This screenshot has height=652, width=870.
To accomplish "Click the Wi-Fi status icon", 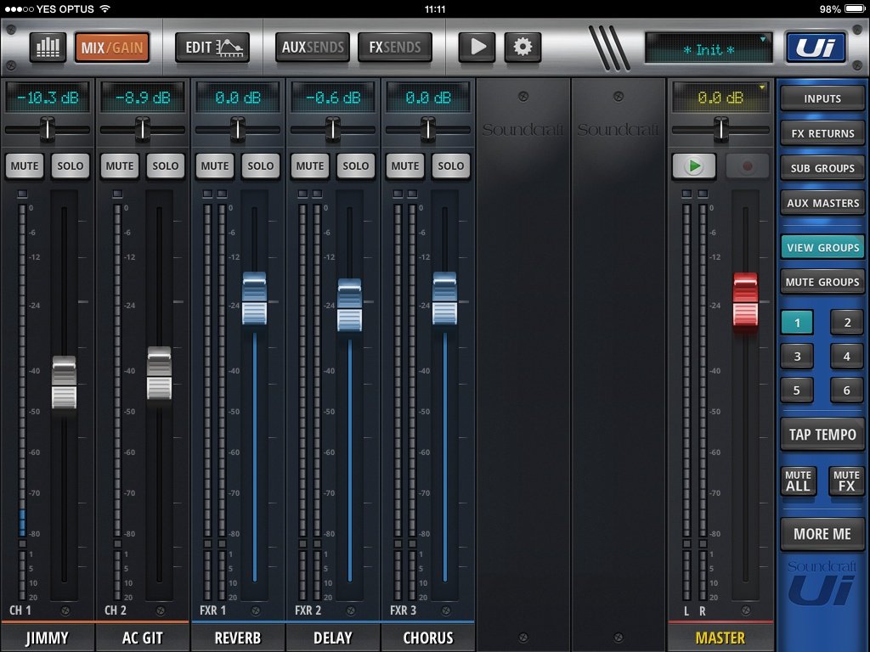I will click(x=105, y=8).
